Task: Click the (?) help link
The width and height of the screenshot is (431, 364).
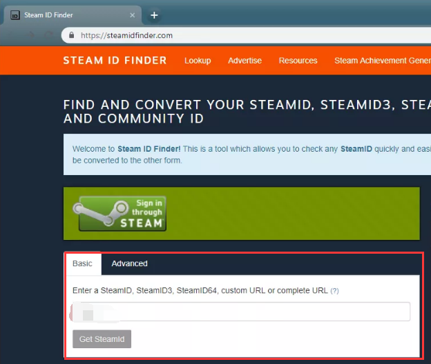Action: [x=334, y=291]
